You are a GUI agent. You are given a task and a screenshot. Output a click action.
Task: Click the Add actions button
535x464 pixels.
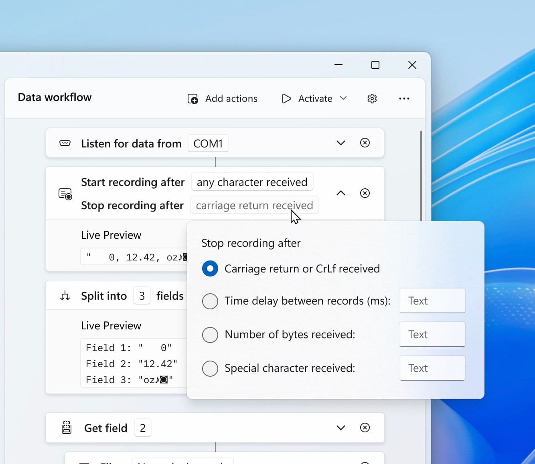(223, 99)
